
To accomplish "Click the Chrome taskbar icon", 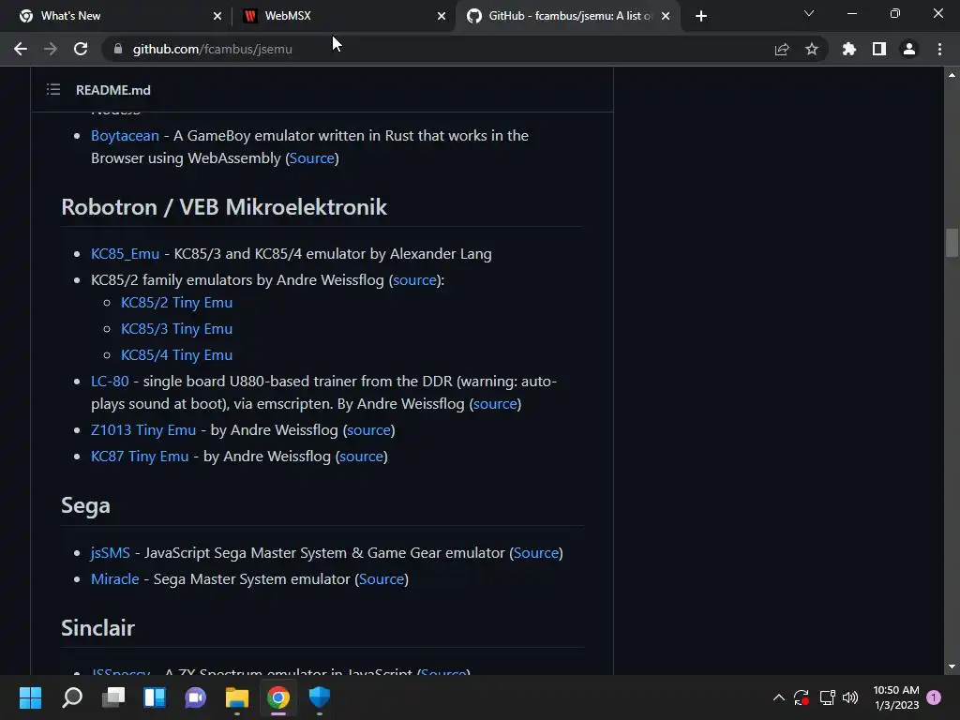I will pyautogui.click(x=277, y=697).
